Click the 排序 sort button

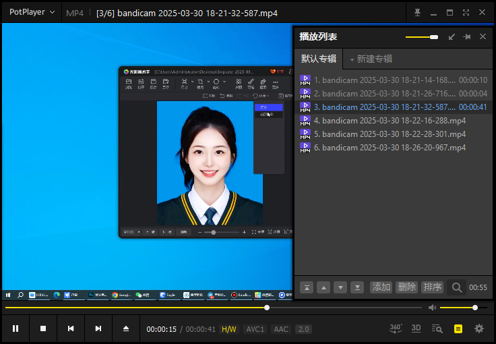433,287
